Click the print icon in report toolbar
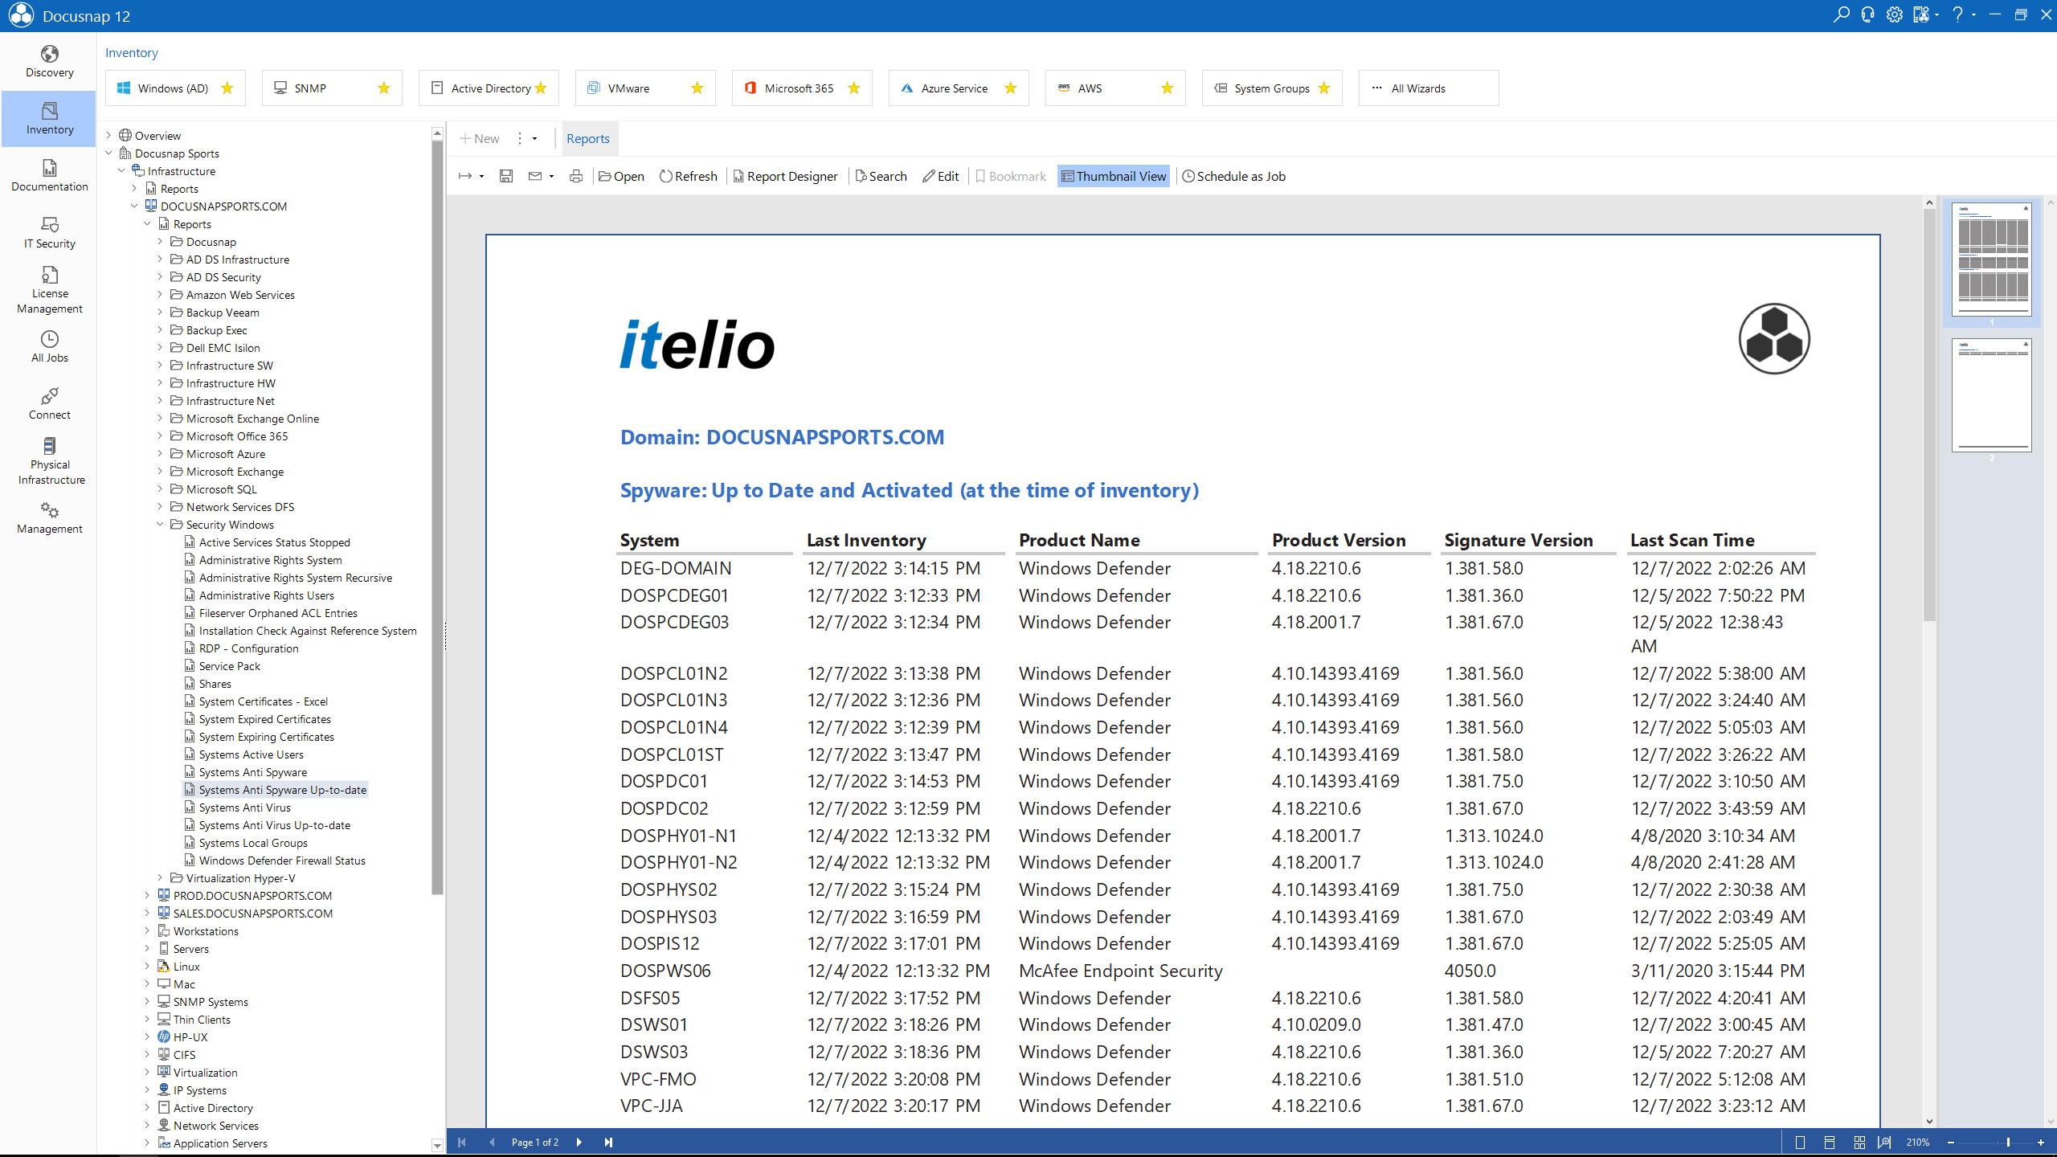This screenshot has height=1157, width=2057. [x=576, y=176]
